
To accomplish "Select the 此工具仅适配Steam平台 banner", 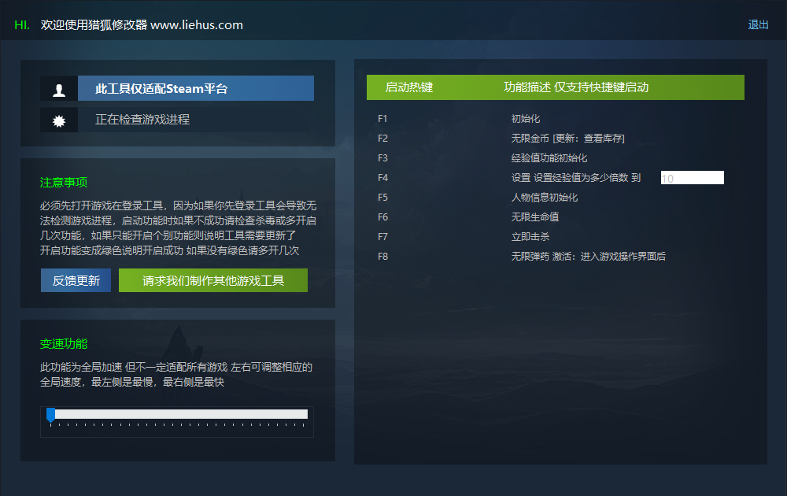I will pyautogui.click(x=196, y=88).
